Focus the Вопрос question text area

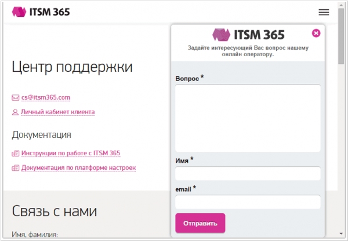pyautogui.click(x=248, y=118)
